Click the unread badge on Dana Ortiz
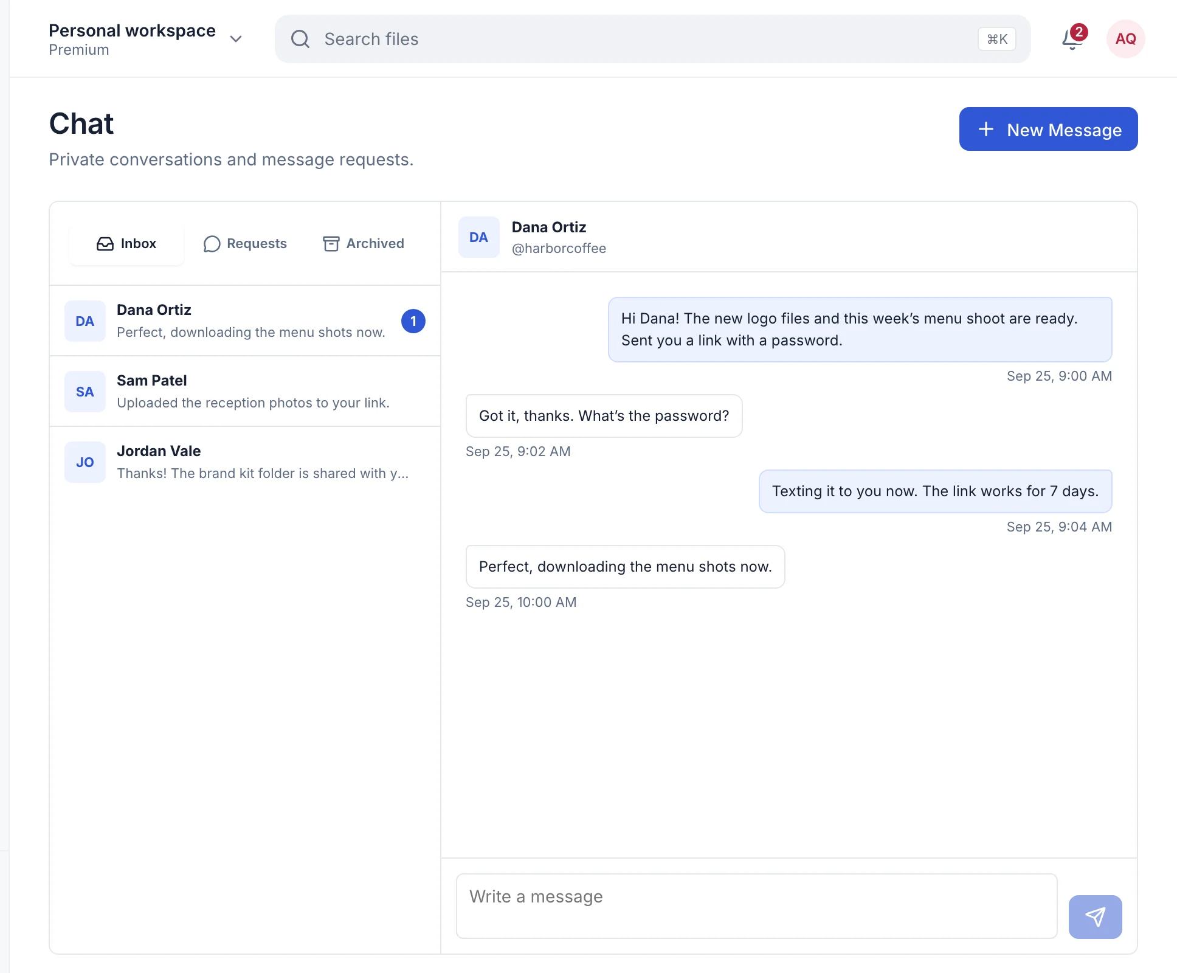This screenshot has width=1177, height=973. tap(413, 321)
